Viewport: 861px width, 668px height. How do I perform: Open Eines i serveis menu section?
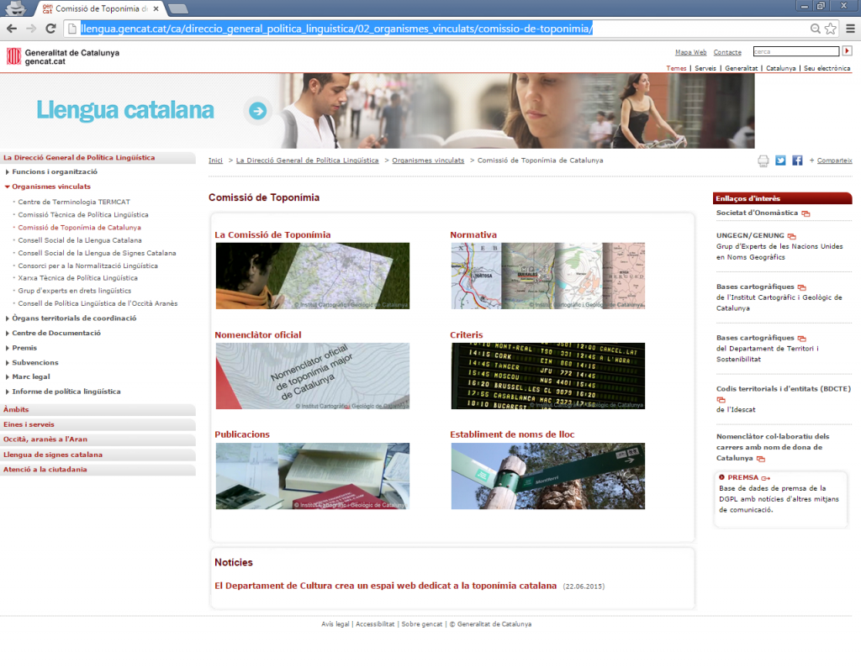coord(29,424)
